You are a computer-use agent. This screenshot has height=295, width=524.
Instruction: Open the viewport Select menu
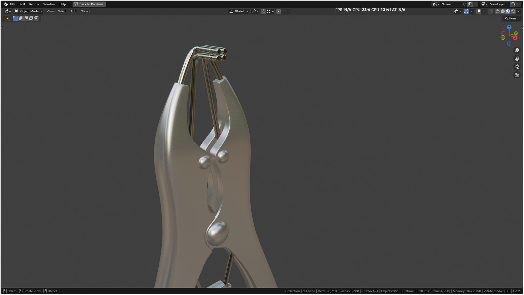(x=62, y=11)
